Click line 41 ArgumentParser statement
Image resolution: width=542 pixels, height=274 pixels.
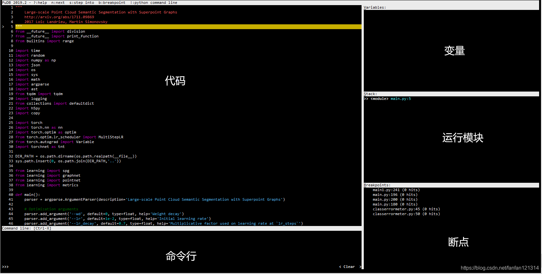154,199
